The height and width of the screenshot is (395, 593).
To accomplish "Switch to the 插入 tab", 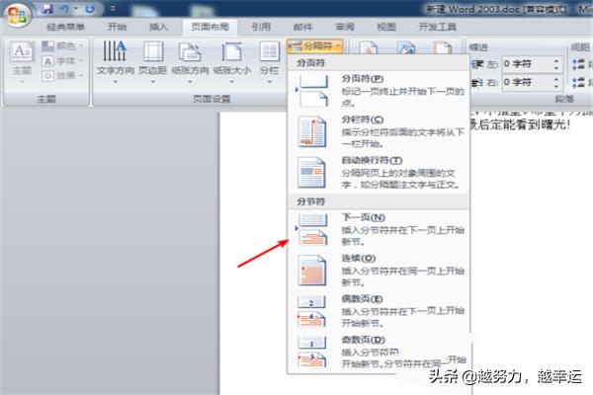I will coord(158,27).
